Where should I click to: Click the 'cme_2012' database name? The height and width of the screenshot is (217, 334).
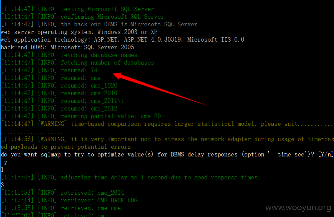(x=104, y=108)
